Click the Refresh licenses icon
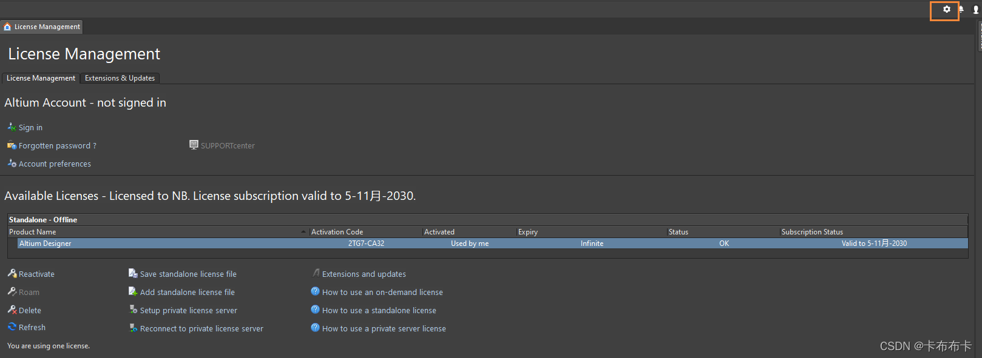 click(x=12, y=327)
